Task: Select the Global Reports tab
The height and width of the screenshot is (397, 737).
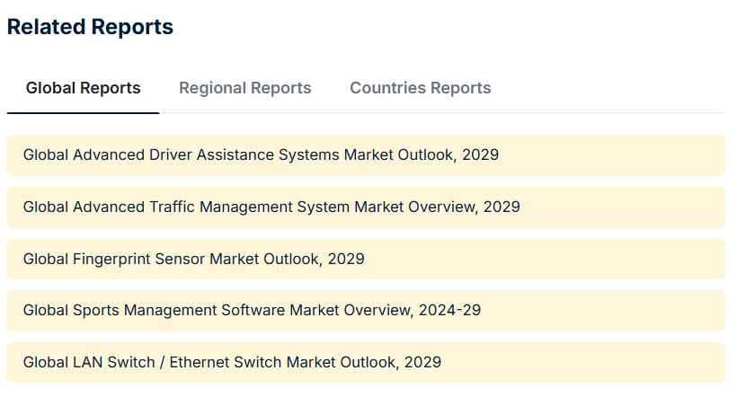Action: click(x=83, y=88)
